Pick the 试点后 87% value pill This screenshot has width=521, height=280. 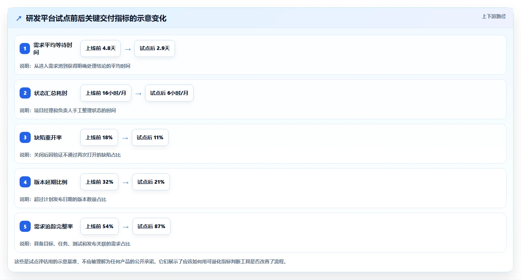[151, 226]
